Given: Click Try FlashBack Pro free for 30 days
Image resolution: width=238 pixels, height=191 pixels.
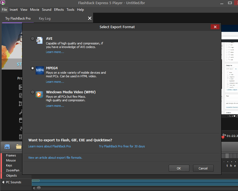Looking at the screenshot, I should pyautogui.click(x=122, y=146).
